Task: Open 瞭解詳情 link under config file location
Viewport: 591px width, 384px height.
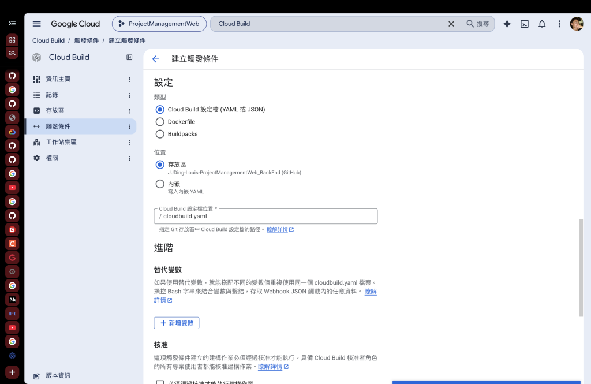Action: [x=280, y=229]
